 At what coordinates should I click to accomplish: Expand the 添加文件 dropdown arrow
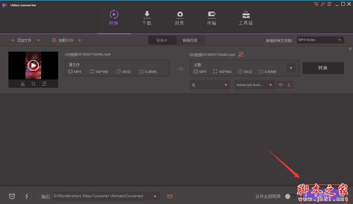pyautogui.click(x=38, y=40)
